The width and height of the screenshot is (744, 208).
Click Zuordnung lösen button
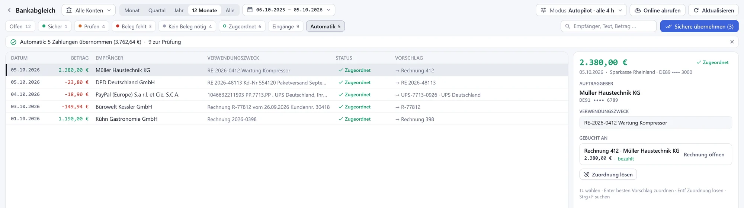click(x=608, y=175)
